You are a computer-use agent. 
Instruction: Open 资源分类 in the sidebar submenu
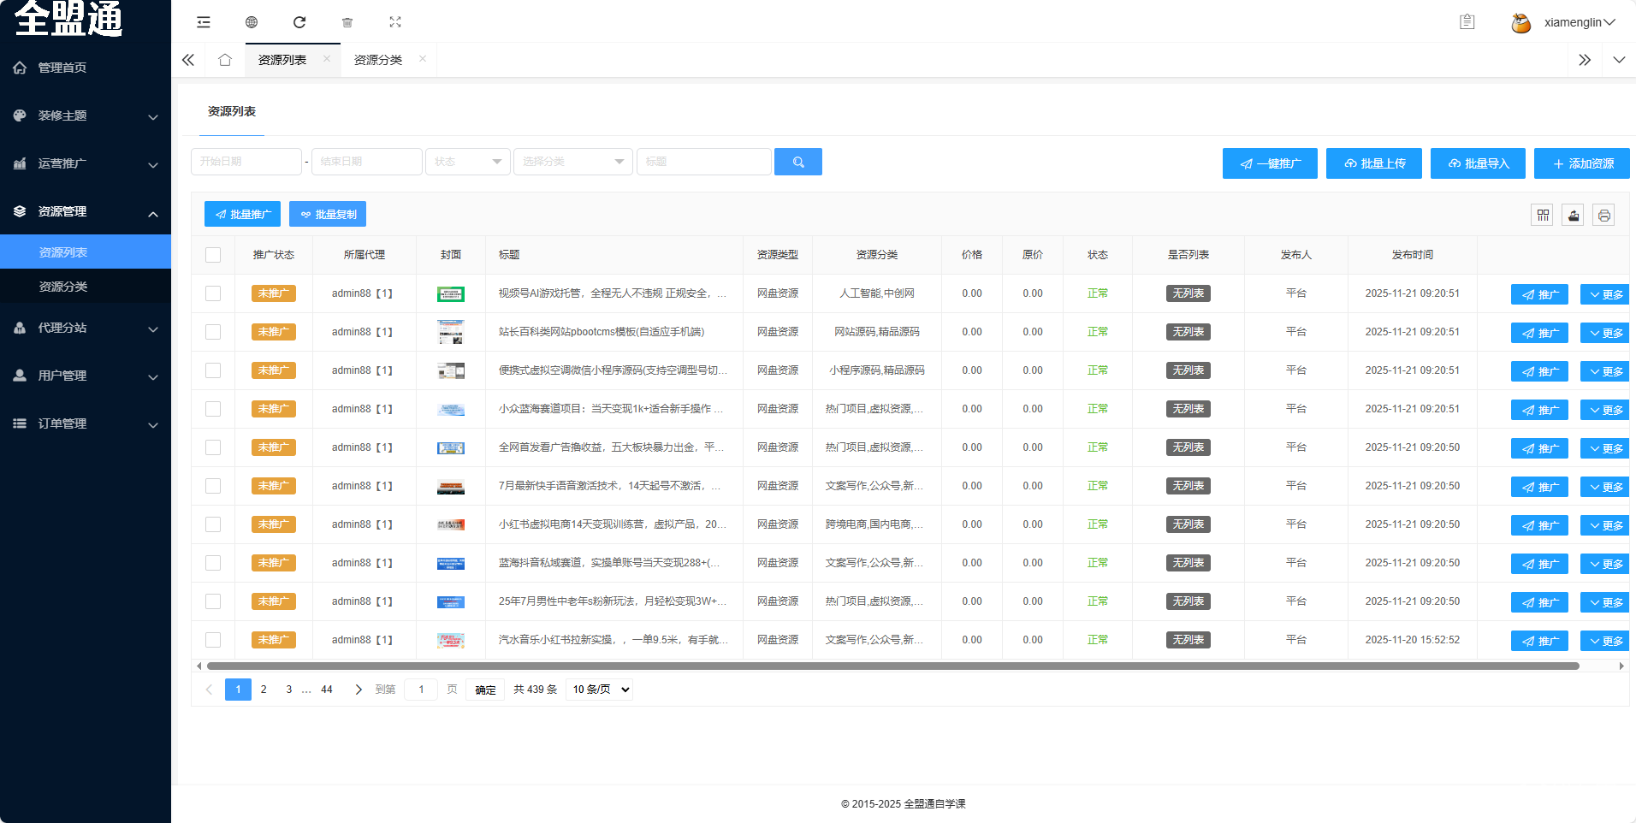[x=63, y=287]
